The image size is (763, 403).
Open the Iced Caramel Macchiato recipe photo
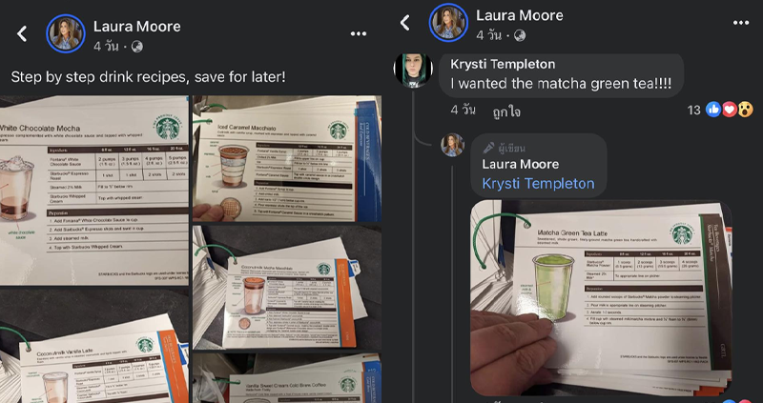[x=287, y=158]
